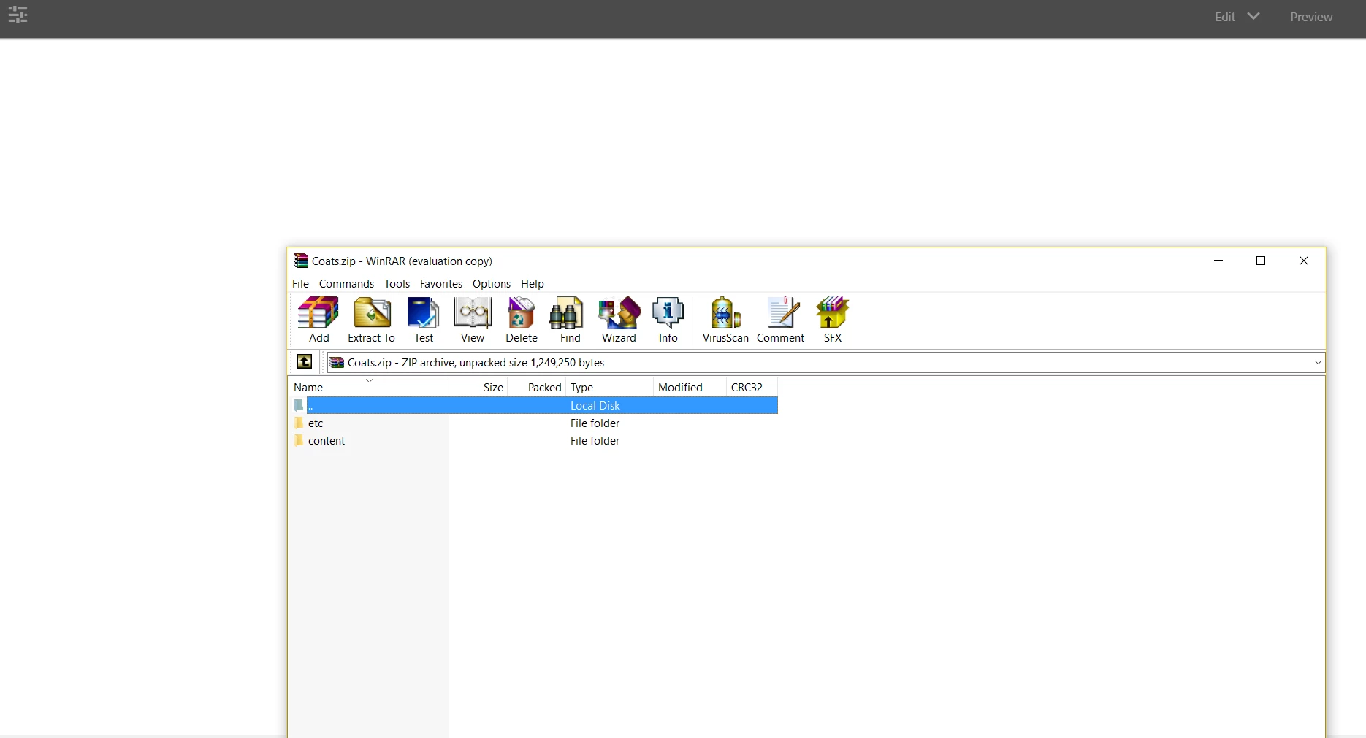
Task: Open the File menu
Action: pos(300,283)
